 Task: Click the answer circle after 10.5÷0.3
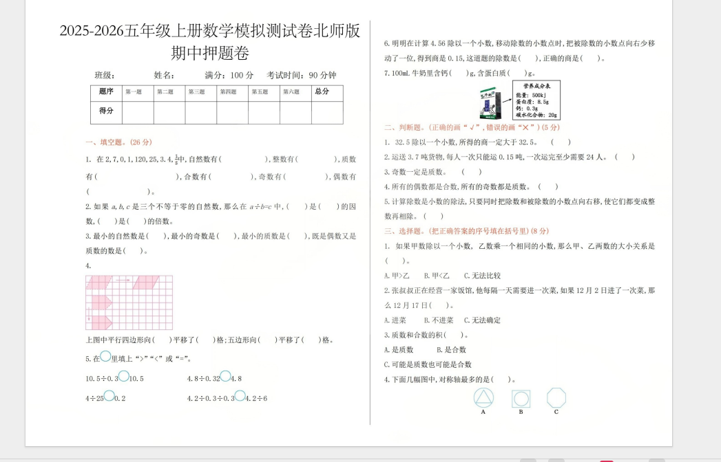coord(124,377)
